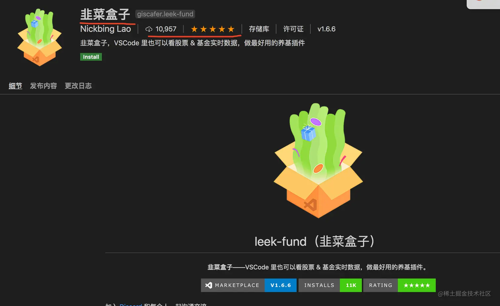500x306 pixels.
Task: Click the publisher name Nickbing Lao
Action: point(105,29)
